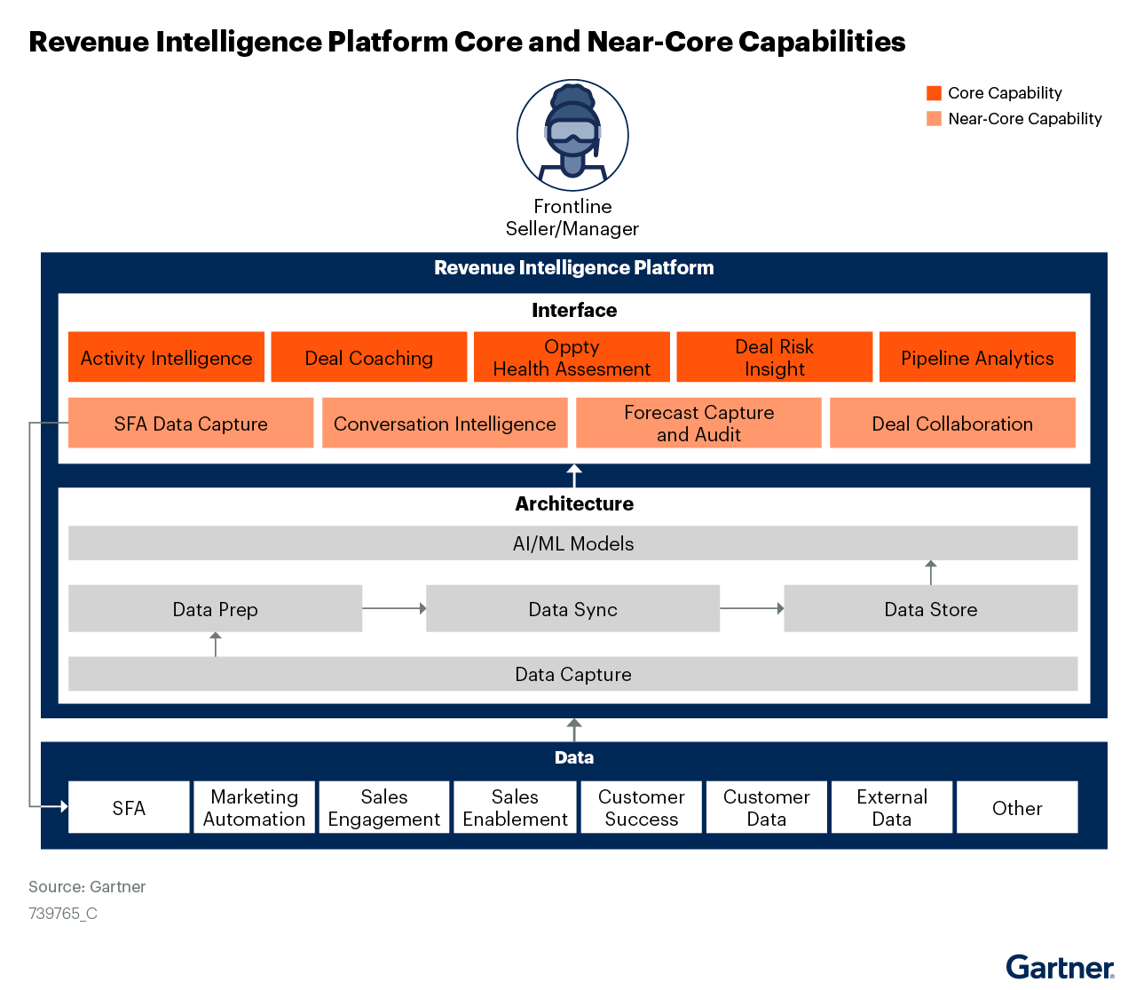Click the Customer Data box
The height and width of the screenshot is (990, 1136).
(767, 807)
